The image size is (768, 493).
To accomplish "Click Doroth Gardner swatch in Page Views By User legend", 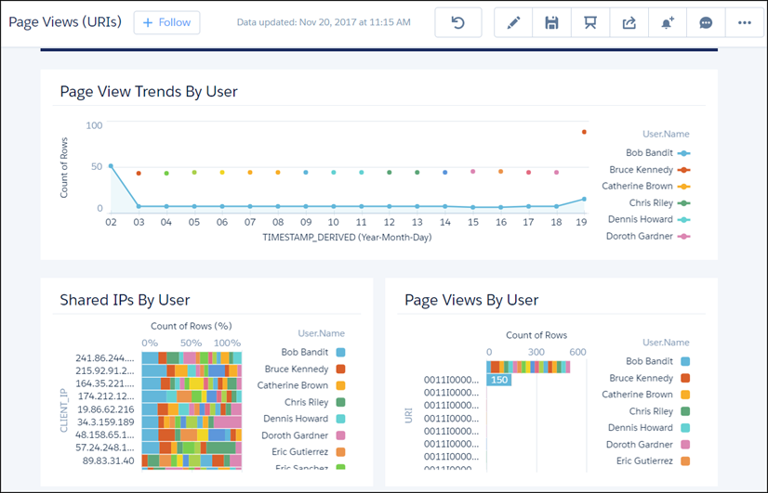I will [686, 445].
